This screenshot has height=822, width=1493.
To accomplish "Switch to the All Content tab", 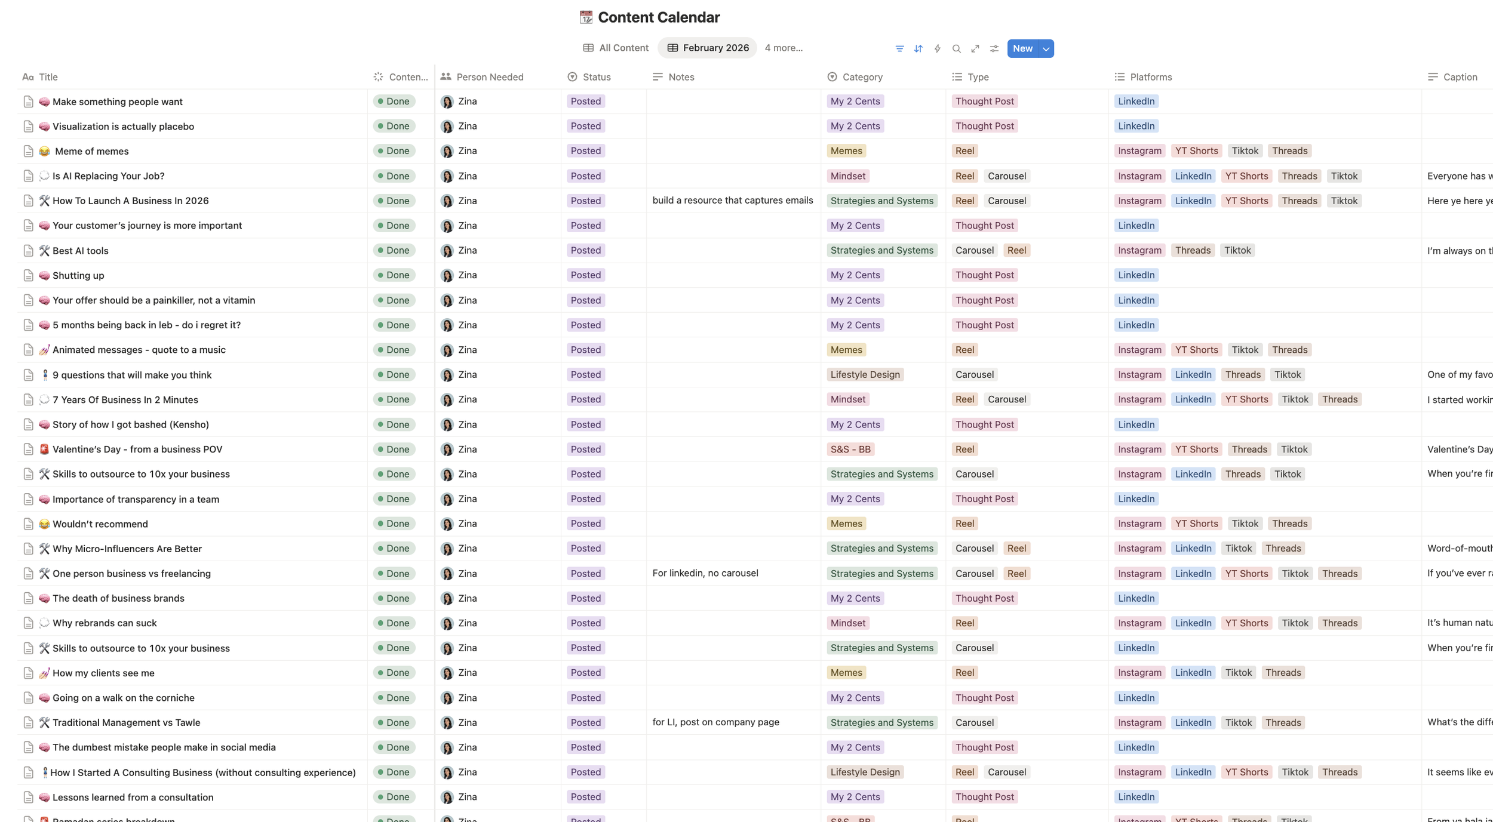I will point(616,48).
